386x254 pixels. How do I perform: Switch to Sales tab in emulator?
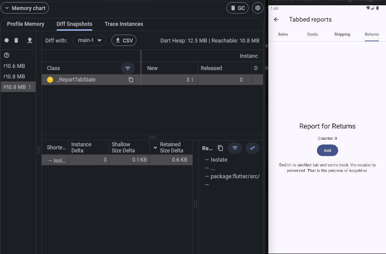[x=283, y=34]
